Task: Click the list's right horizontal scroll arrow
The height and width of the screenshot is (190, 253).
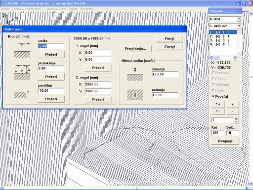Action: click(x=235, y=57)
